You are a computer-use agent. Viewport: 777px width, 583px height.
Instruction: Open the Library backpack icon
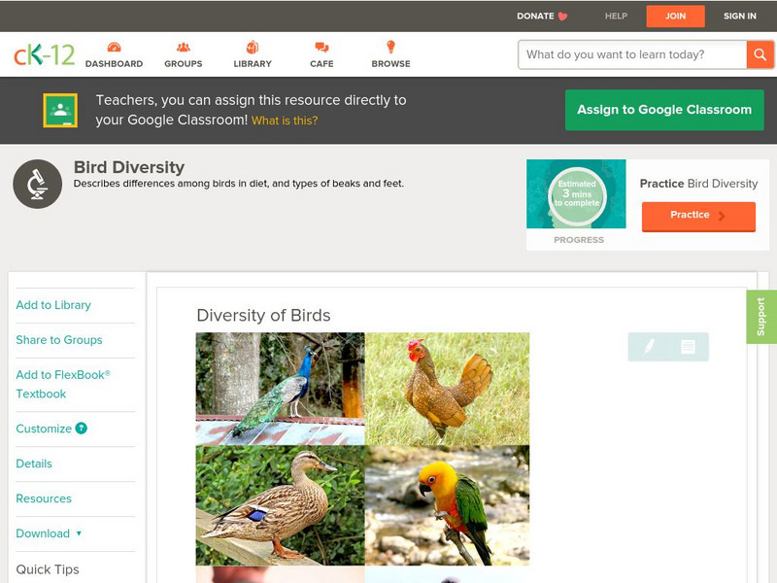253,47
